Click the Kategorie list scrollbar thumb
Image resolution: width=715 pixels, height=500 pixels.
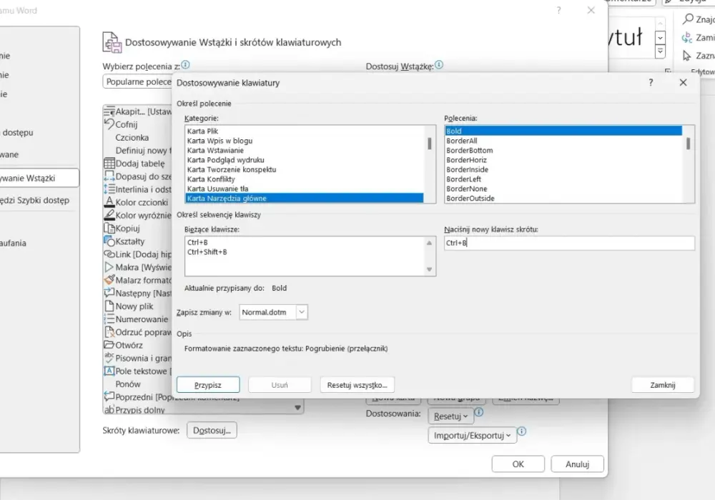pyautogui.click(x=429, y=144)
